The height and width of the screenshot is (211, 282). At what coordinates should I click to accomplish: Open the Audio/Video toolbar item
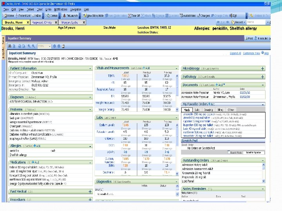(x=188, y=16)
